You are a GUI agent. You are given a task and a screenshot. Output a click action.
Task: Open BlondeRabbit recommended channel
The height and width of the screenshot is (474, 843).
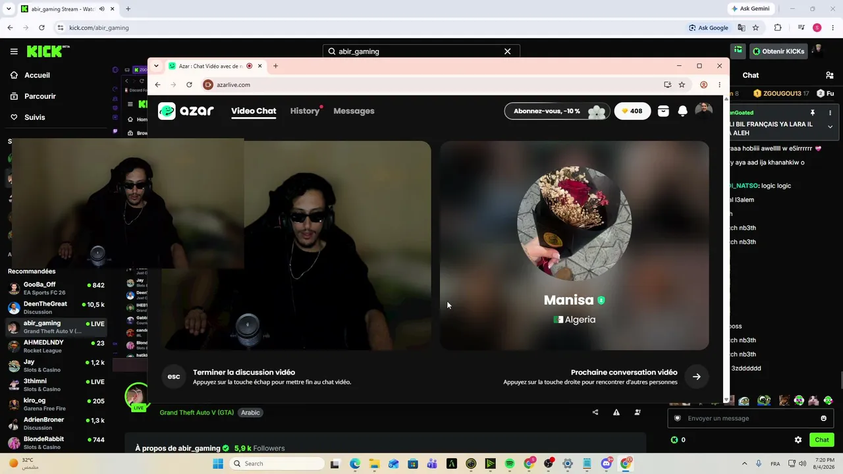point(56,442)
